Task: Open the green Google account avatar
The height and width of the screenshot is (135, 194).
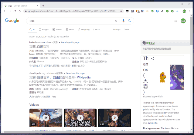Action: coord(183,21)
